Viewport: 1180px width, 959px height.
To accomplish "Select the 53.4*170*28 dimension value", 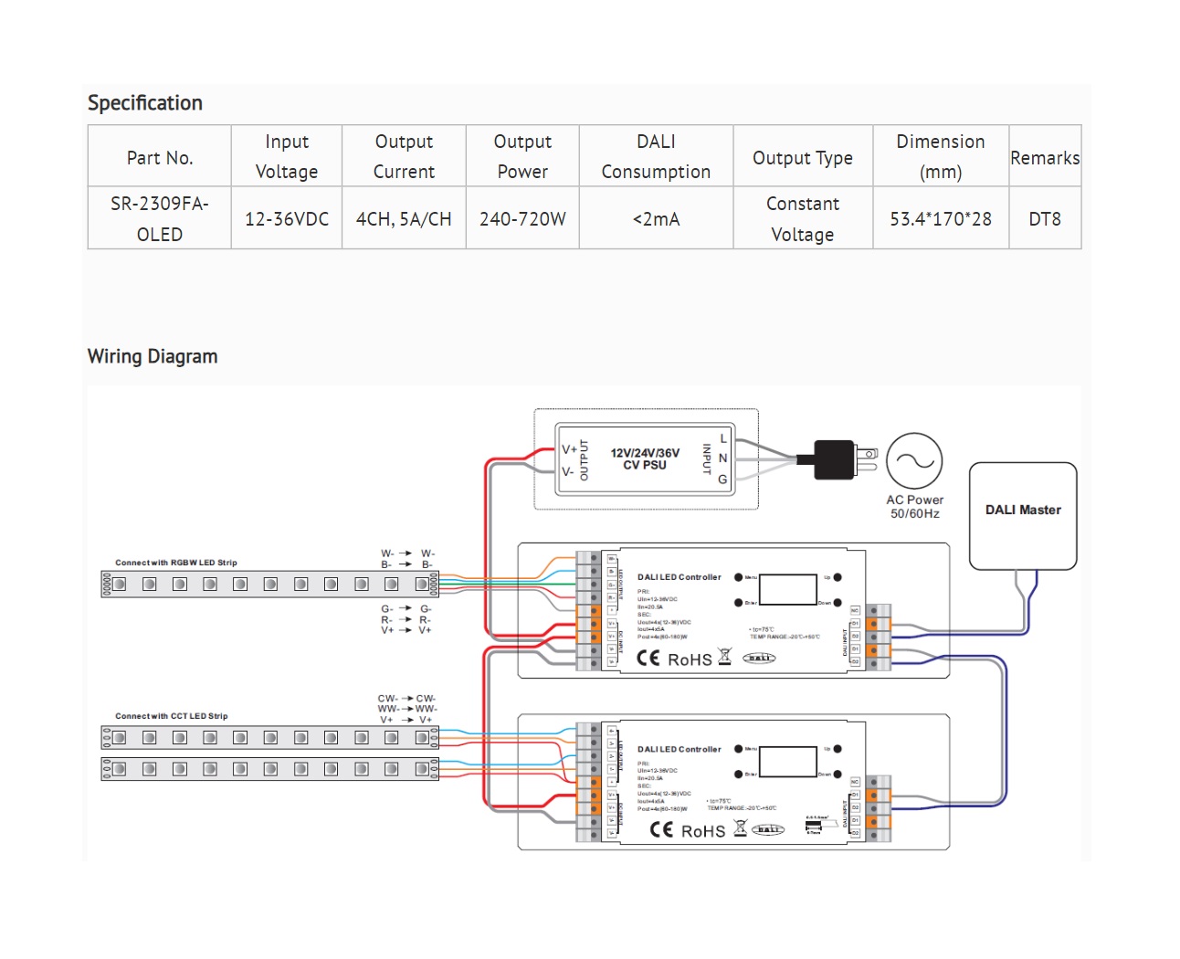I will 941,219.
